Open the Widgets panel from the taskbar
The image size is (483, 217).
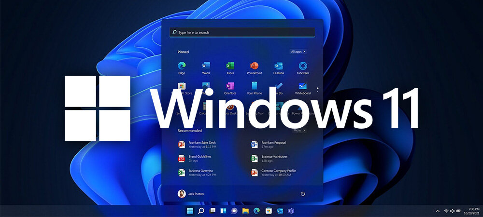(x=223, y=211)
